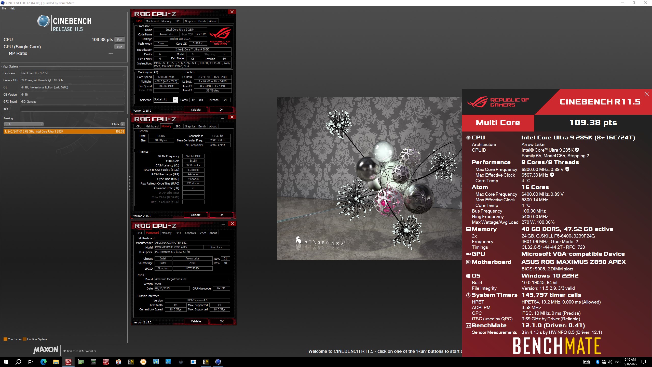Run the CPU Single Core benchmark
Image resolution: width=652 pixels, height=367 pixels.
pos(120,47)
